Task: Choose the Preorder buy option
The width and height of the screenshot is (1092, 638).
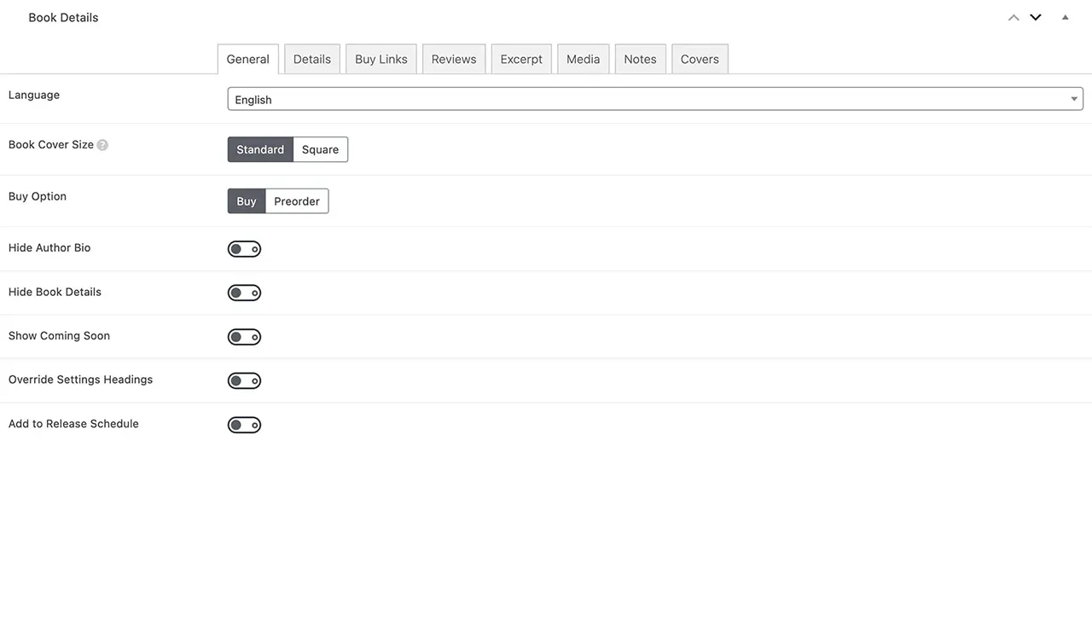Action: coord(297,200)
